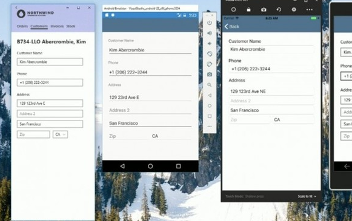The image size is (352, 221).
Task: Click Android Emulator window title text
Action: (x=142, y=8)
